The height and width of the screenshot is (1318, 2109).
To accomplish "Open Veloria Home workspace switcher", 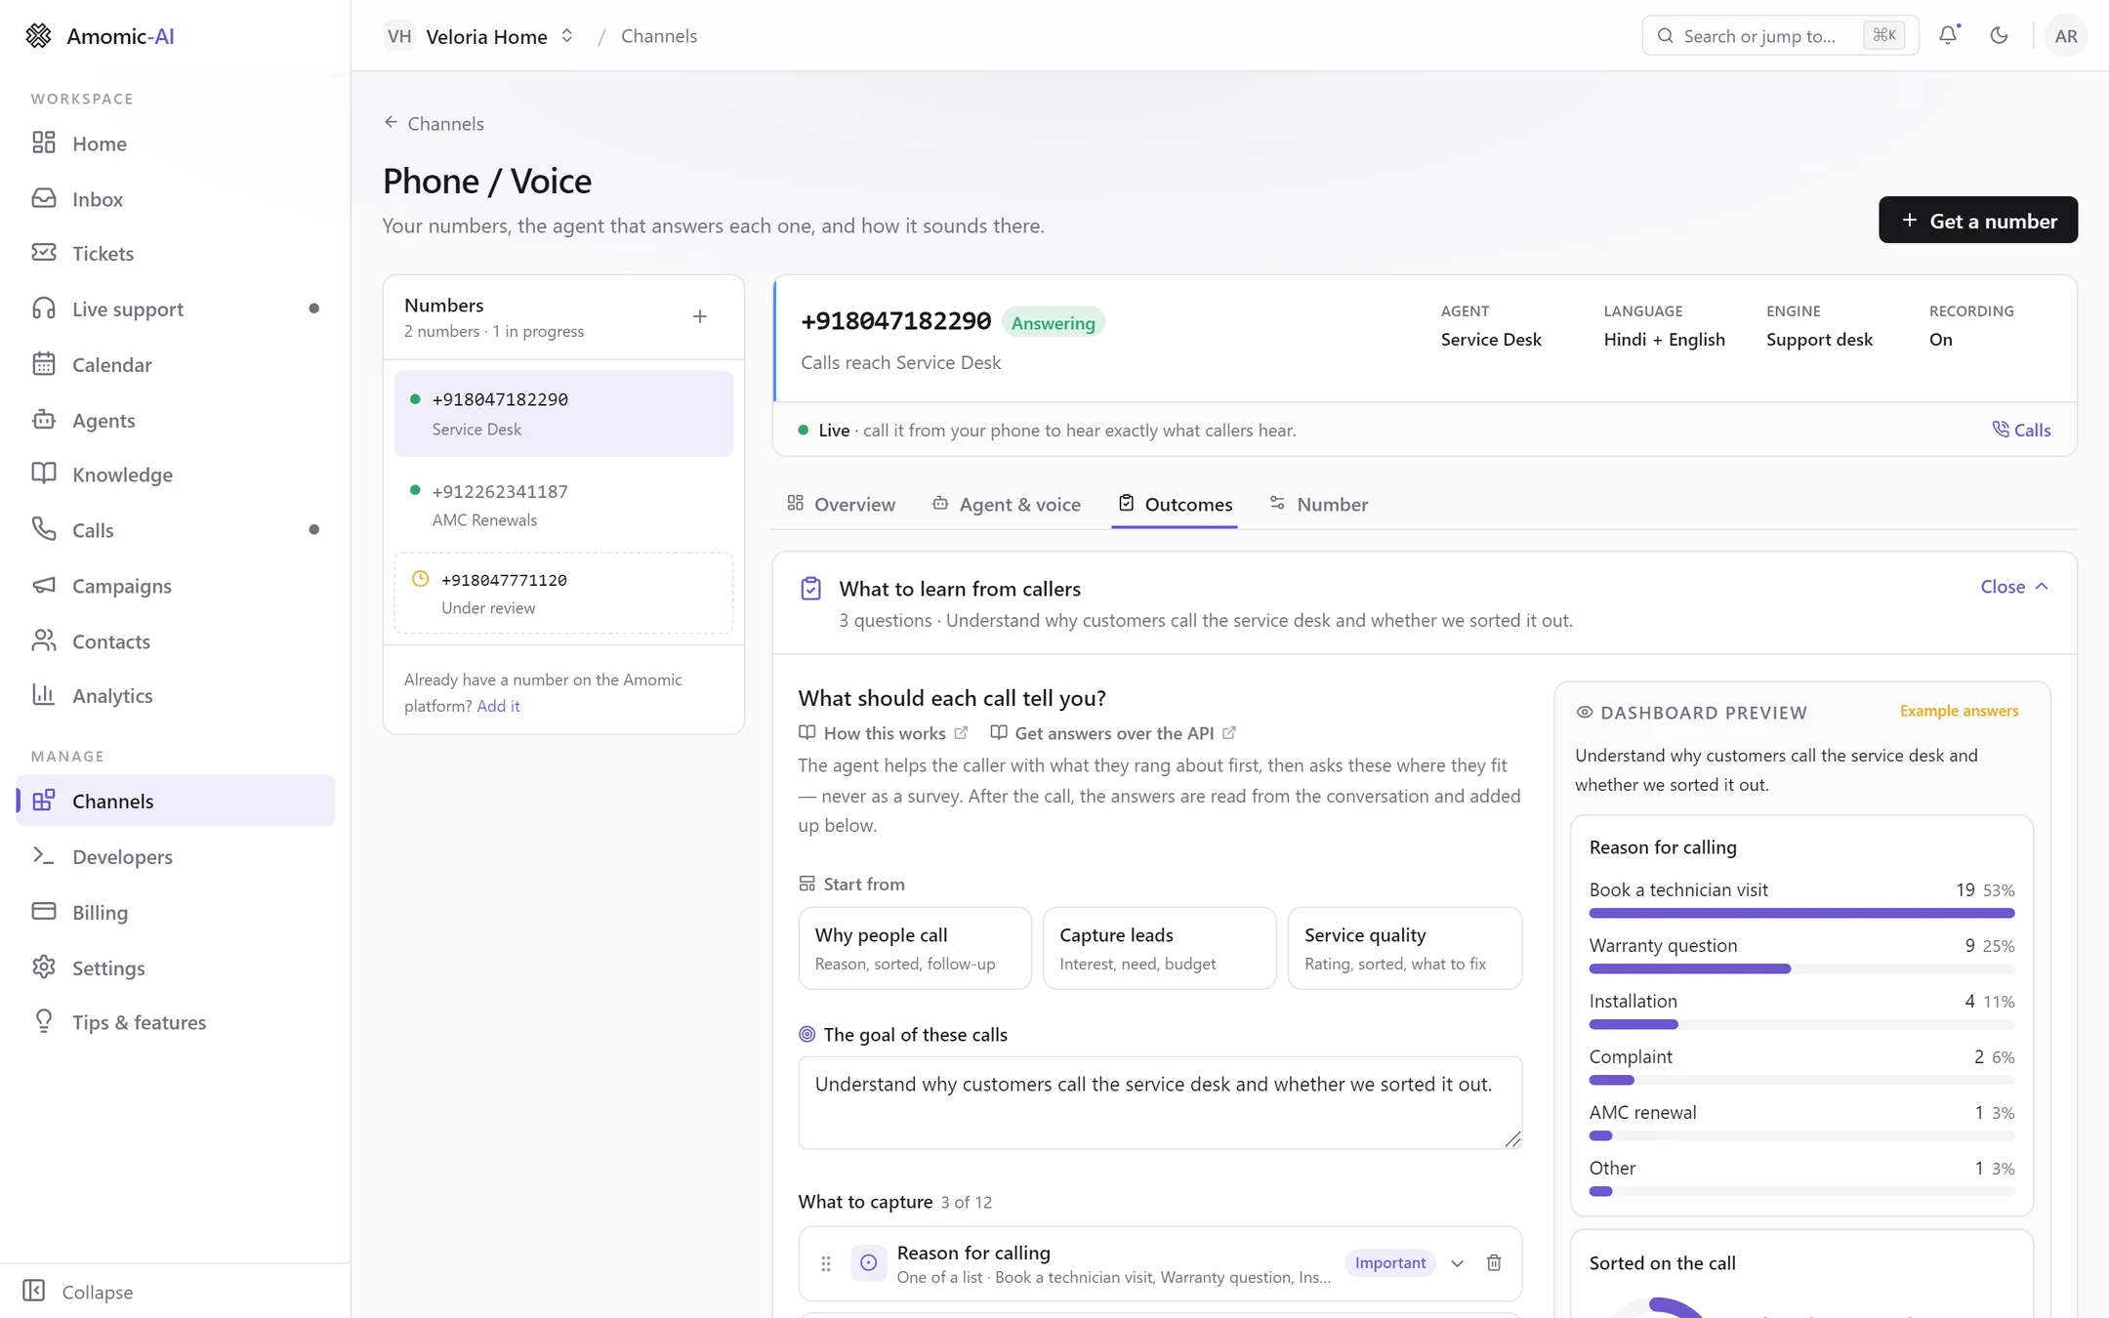I will coord(478,36).
